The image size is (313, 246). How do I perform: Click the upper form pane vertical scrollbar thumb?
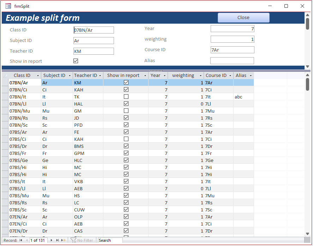coord(307,24)
